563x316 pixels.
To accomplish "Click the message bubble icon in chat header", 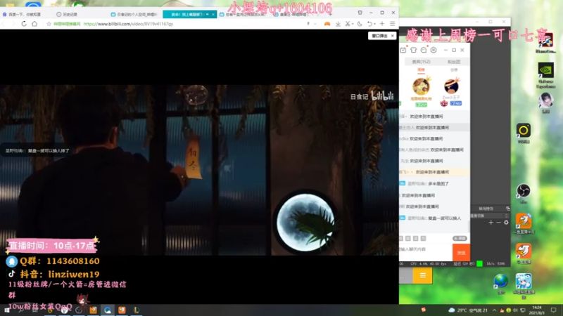I will click(424, 50).
